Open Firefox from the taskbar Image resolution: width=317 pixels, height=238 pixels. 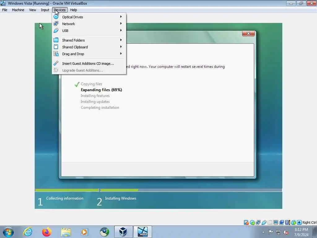point(46,232)
